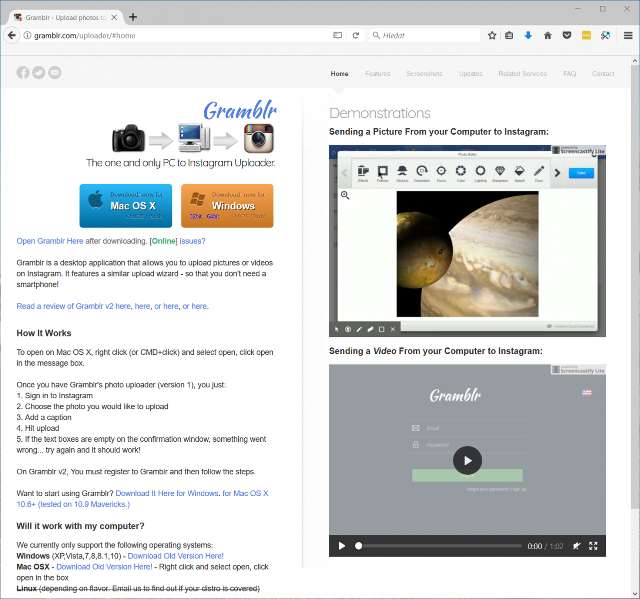Open the browser hamburger menu
Viewport: 640px width, 599px height.
628,35
